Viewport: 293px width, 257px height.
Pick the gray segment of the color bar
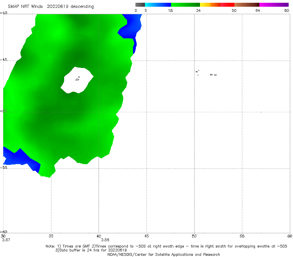[140, 5]
